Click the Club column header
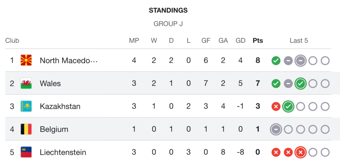This screenshot has height=168, width=340. 12,41
